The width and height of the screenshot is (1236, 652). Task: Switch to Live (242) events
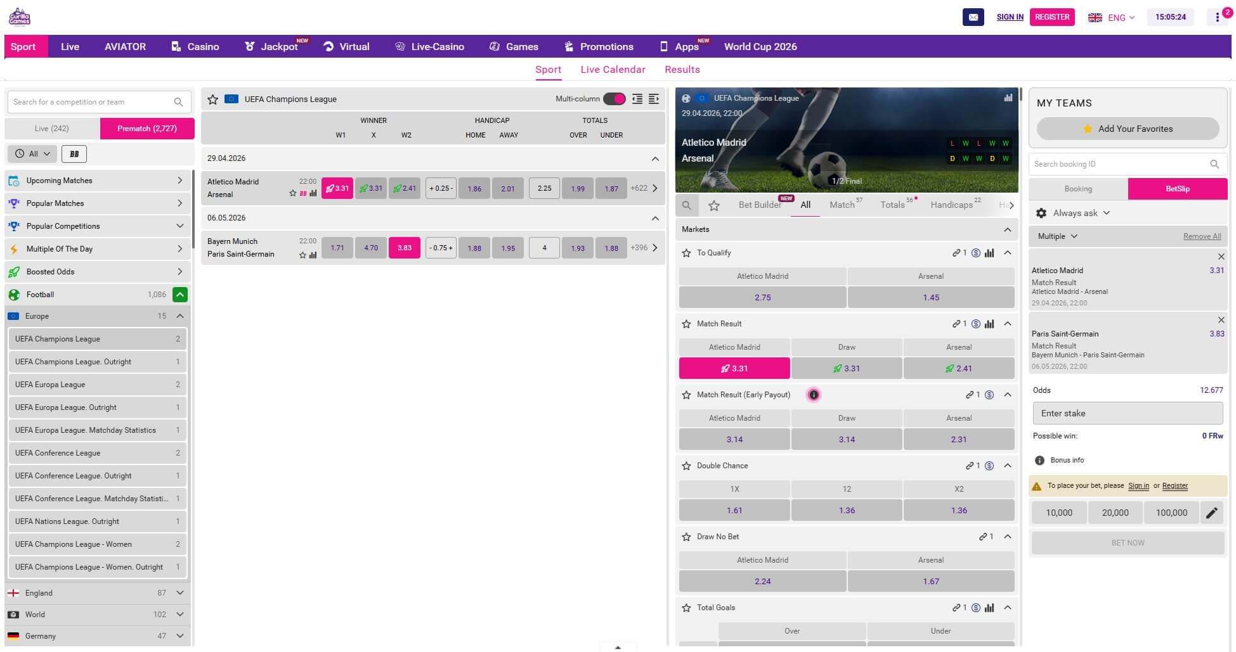point(52,129)
